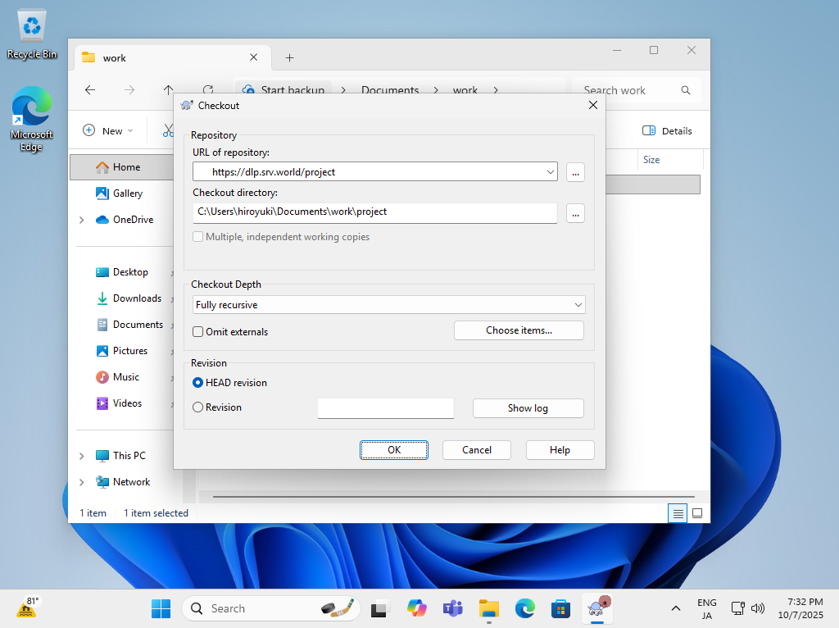Click the revision number input field
The height and width of the screenshot is (628, 839).
tap(385, 408)
